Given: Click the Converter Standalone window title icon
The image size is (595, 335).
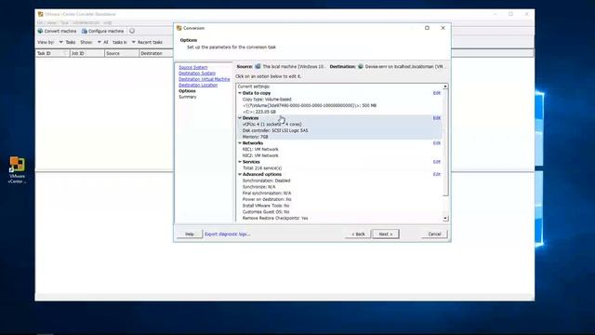Looking at the screenshot, I should click(40, 14).
